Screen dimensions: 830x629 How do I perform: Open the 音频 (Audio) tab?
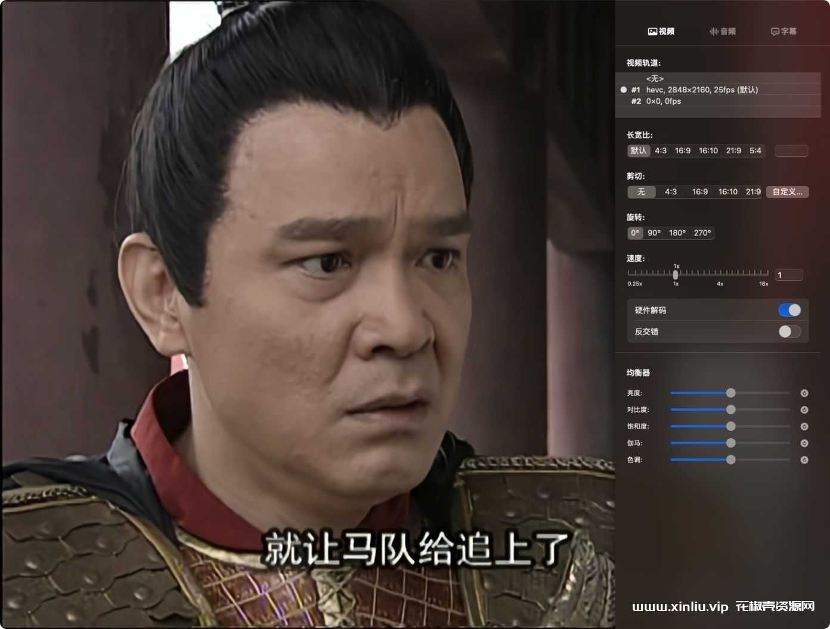723,31
